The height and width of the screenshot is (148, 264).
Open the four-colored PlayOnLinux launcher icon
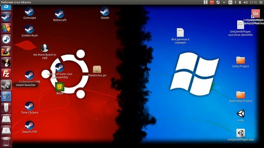pyautogui.click(x=6, y=28)
